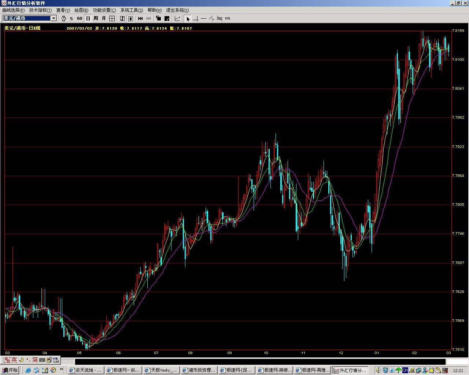Switch to the 极速网-[促 taskbar window
Screen dimensions: 469x375
(237, 370)
